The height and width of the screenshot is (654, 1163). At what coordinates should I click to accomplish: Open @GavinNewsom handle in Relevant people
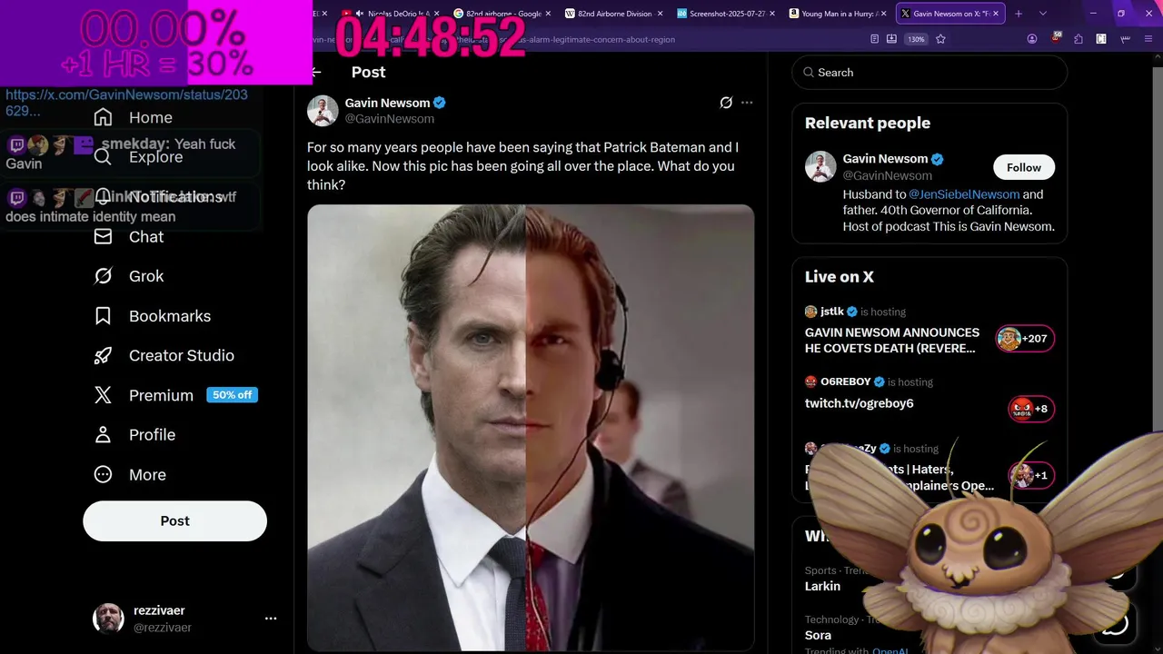click(888, 175)
